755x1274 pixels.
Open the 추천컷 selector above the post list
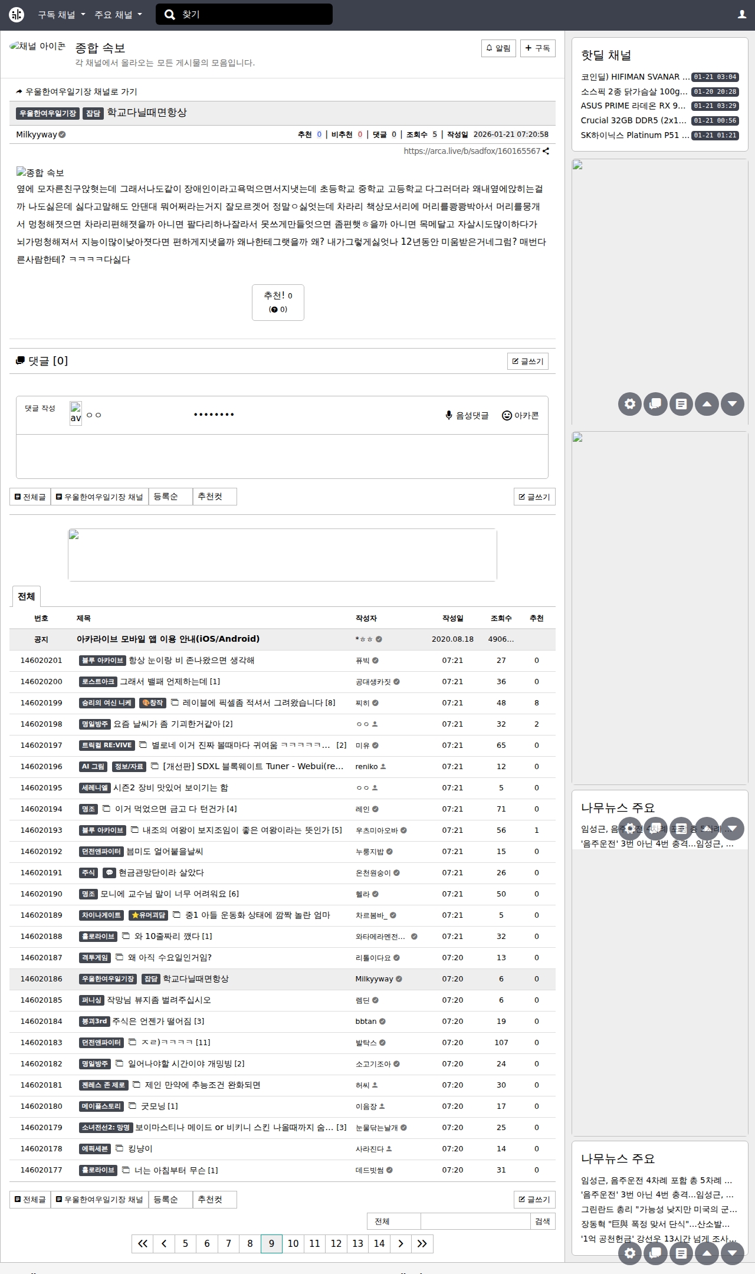pos(215,497)
